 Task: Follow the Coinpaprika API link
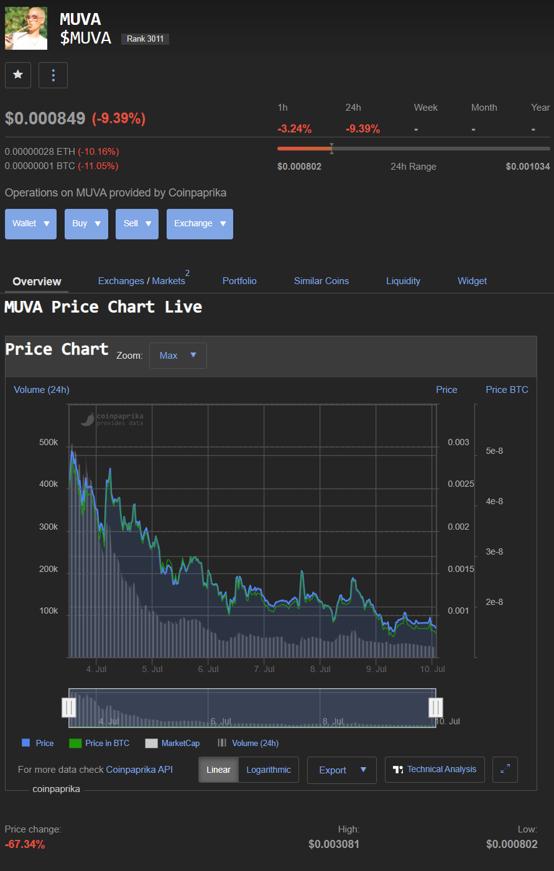pos(139,770)
